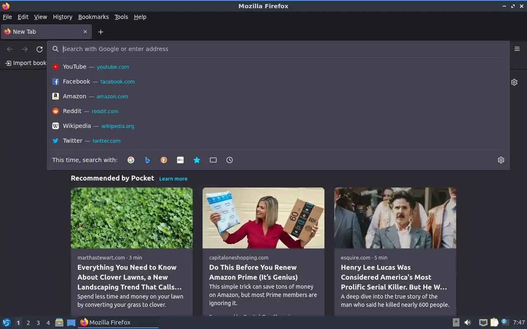The height and width of the screenshot is (329, 527).
Task: Click the show desktop taskbar icon
Action: click(71, 322)
